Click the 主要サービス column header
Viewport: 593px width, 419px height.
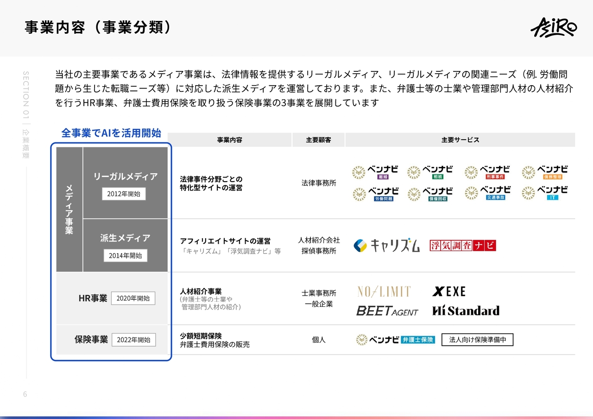(460, 140)
